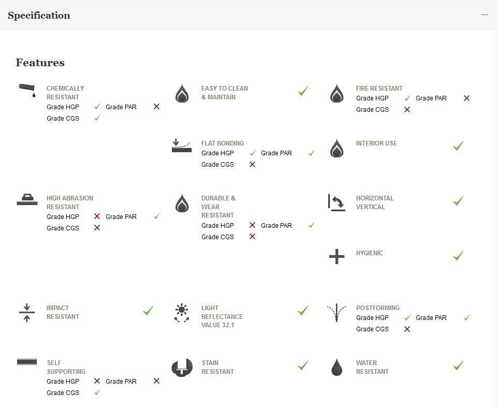The width and height of the screenshot is (498, 408).
Task: Click the Chemically Resistant test tube icon
Action: (x=27, y=90)
